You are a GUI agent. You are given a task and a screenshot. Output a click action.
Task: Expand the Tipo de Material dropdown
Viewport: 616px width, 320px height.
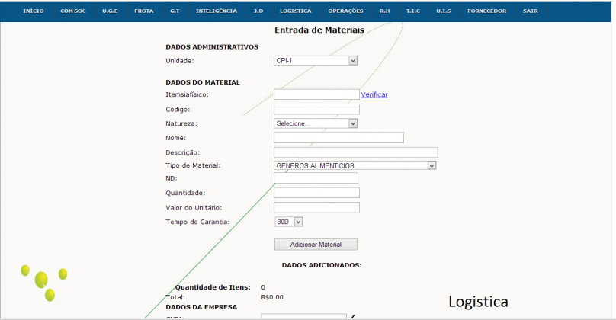(355, 165)
